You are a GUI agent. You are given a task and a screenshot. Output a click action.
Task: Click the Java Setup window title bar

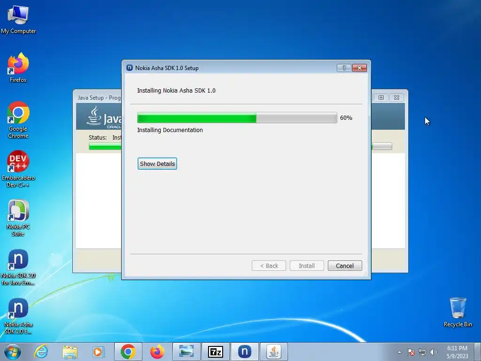[x=99, y=98]
